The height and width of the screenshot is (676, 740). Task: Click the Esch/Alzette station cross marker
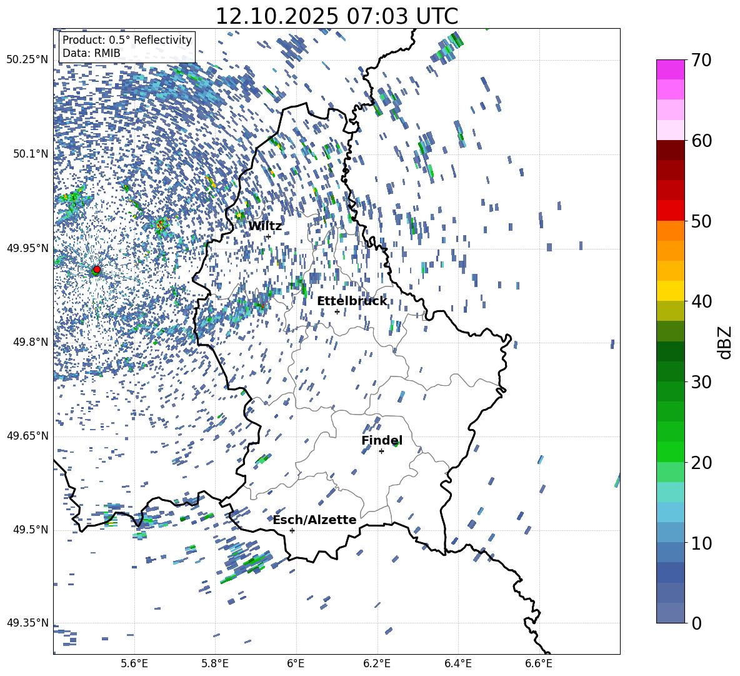[292, 530]
